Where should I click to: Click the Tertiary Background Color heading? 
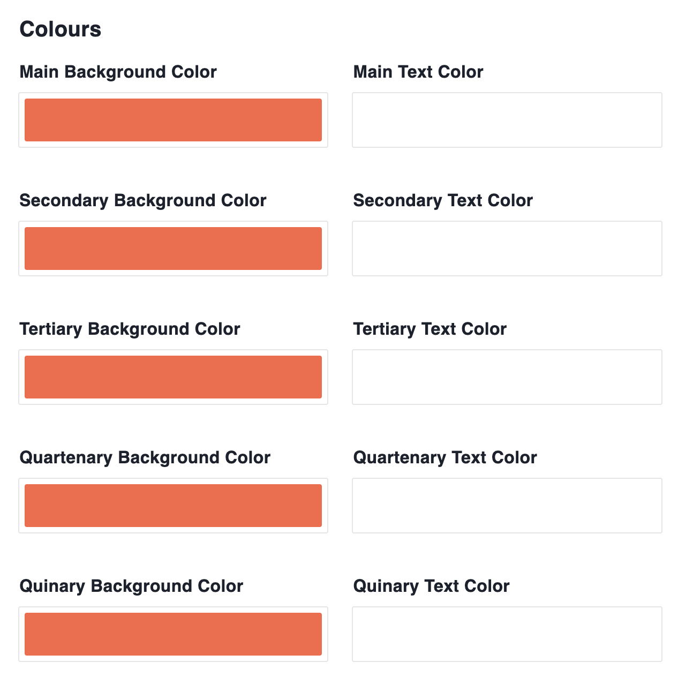click(x=129, y=329)
